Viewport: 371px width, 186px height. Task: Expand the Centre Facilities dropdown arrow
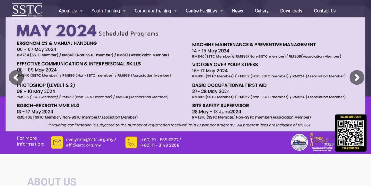[222, 11]
